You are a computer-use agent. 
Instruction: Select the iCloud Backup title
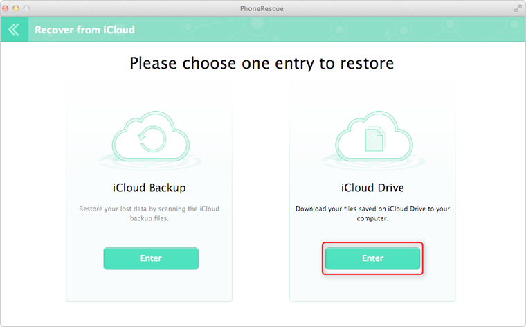pyautogui.click(x=149, y=187)
